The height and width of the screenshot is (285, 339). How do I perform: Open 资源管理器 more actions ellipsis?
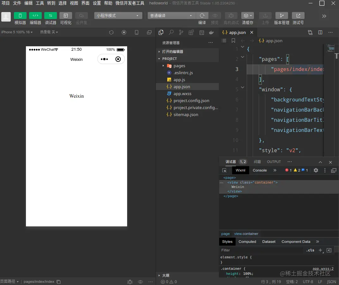pos(211,42)
